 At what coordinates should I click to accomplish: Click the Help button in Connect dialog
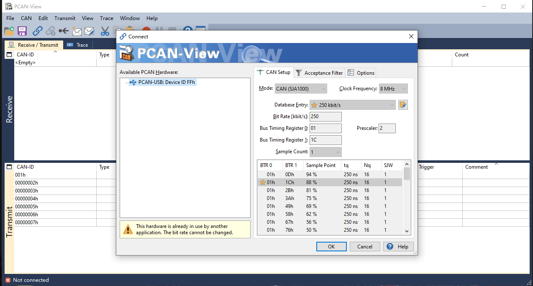tap(398, 247)
